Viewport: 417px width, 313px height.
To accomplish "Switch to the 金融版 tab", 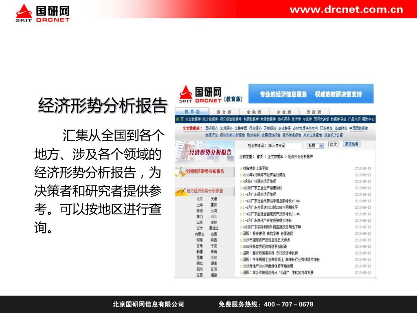I will [254, 112].
